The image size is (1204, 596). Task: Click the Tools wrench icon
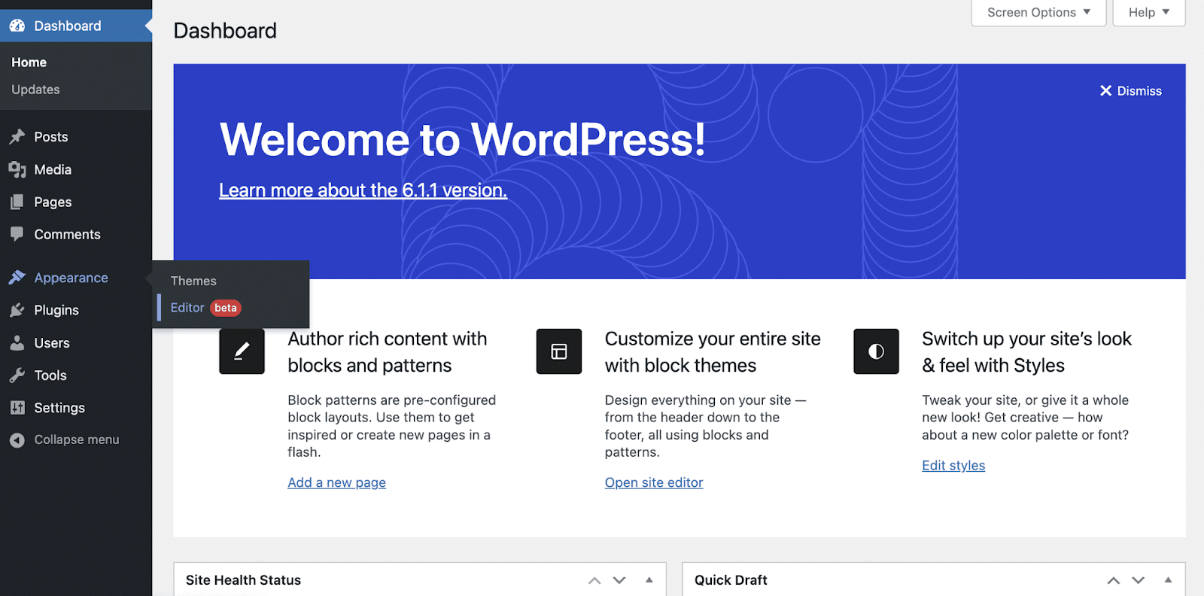tap(17, 376)
